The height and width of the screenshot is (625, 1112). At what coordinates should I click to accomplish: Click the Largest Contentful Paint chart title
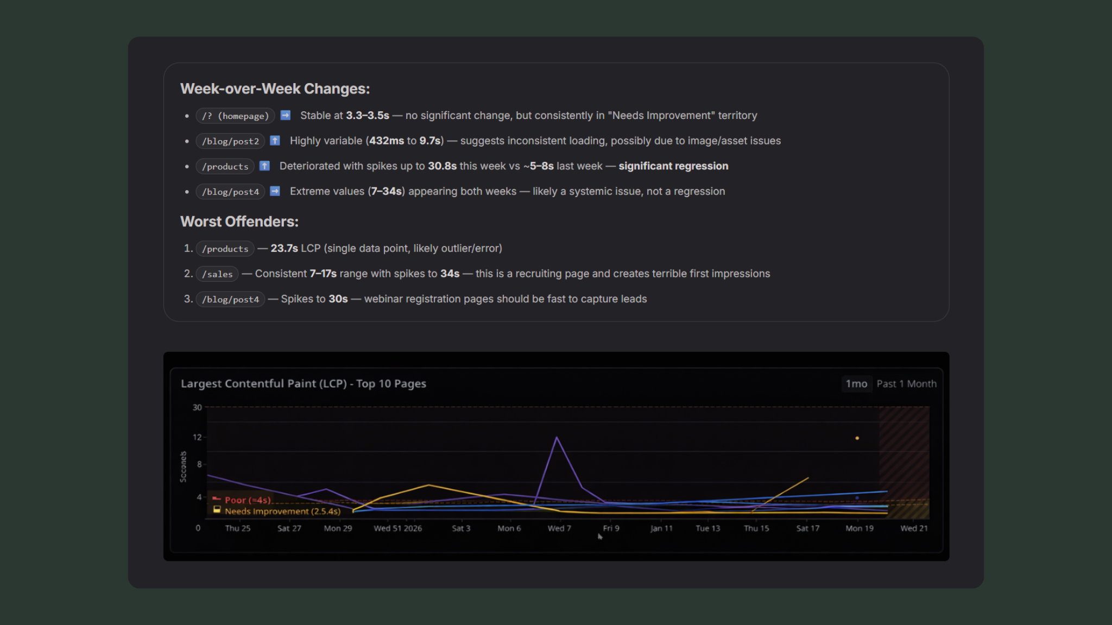point(304,383)
